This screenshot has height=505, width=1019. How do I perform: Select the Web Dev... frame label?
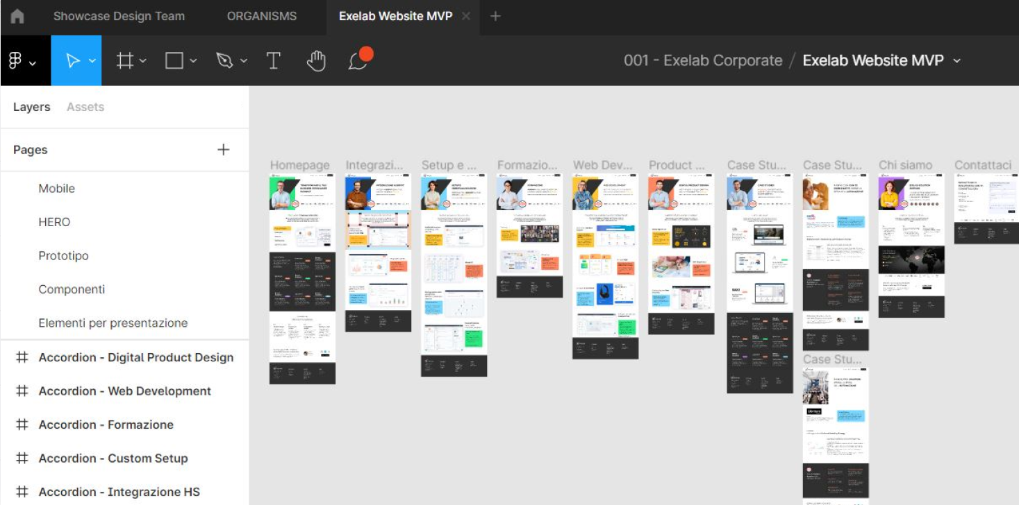[x=603, y=165]
